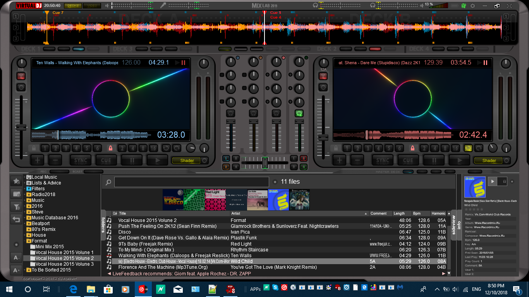Click the back arrow icon in browser sidebar

click(x=16, y=220)
